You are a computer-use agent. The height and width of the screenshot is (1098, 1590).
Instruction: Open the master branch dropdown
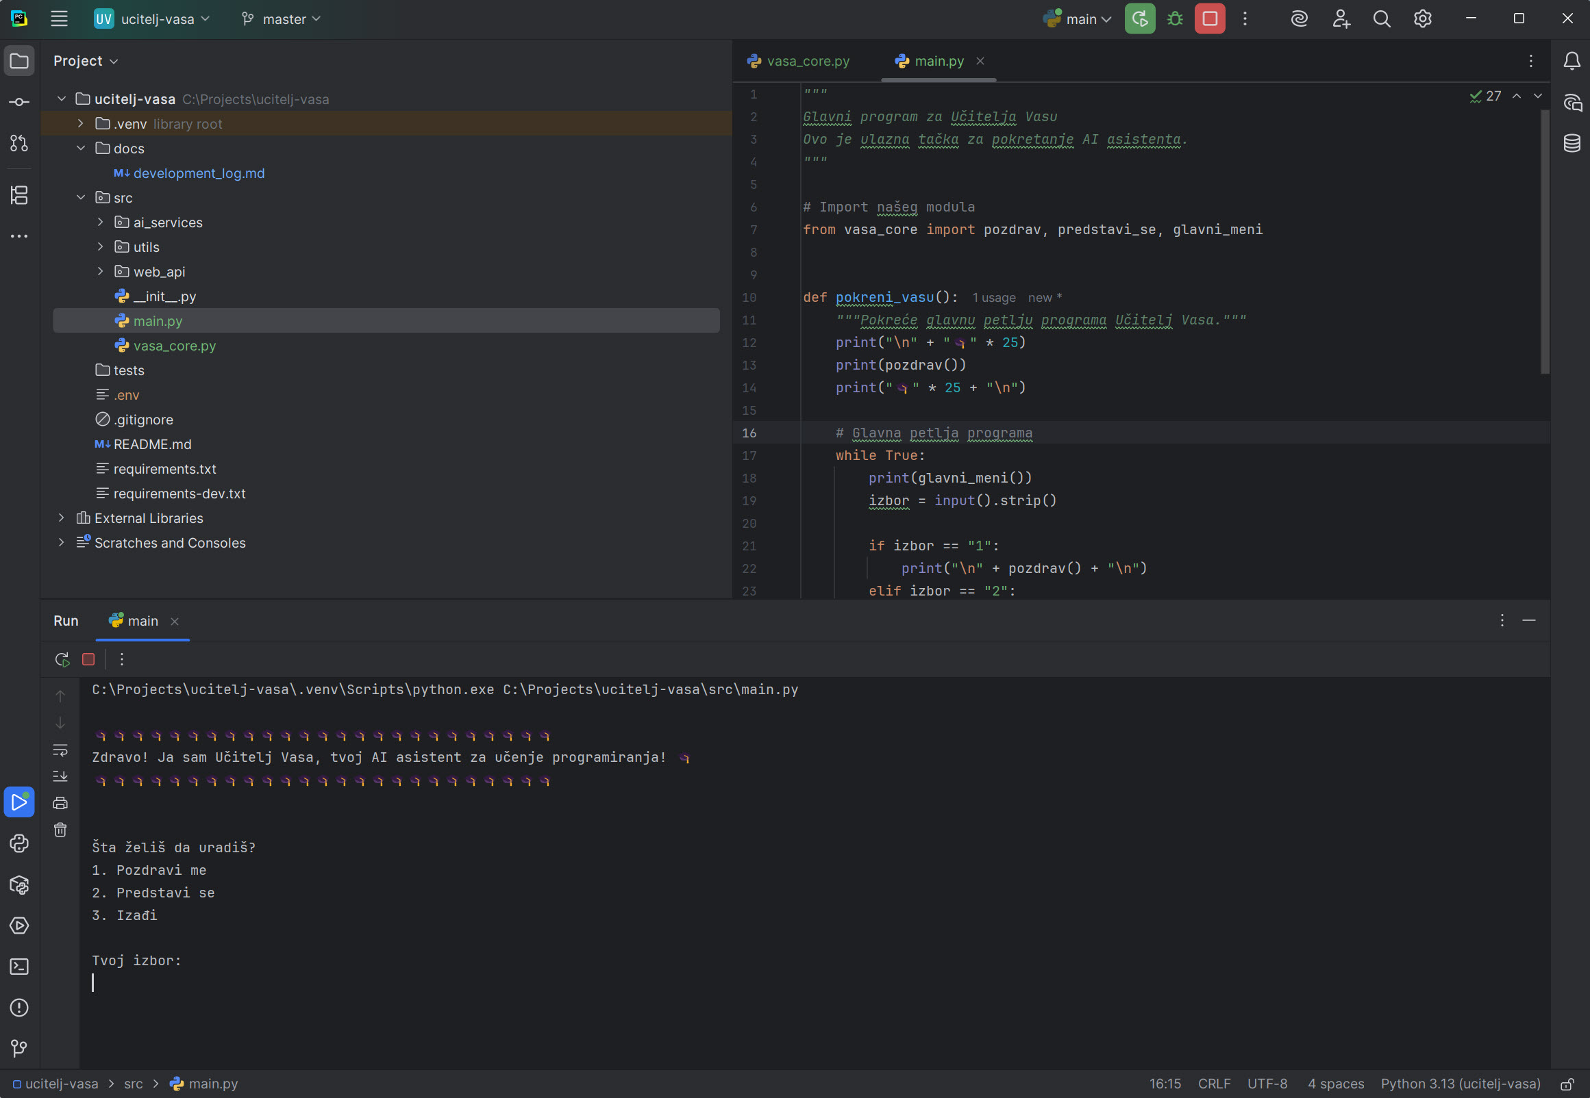[x=280, y=18]
